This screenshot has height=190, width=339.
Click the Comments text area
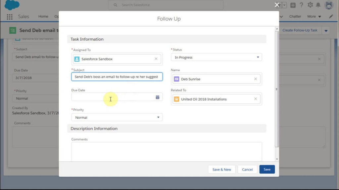[167, 152]
